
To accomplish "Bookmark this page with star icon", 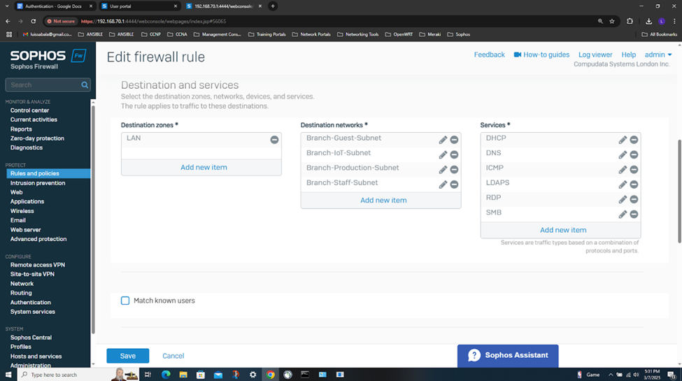I will [612, 21].
